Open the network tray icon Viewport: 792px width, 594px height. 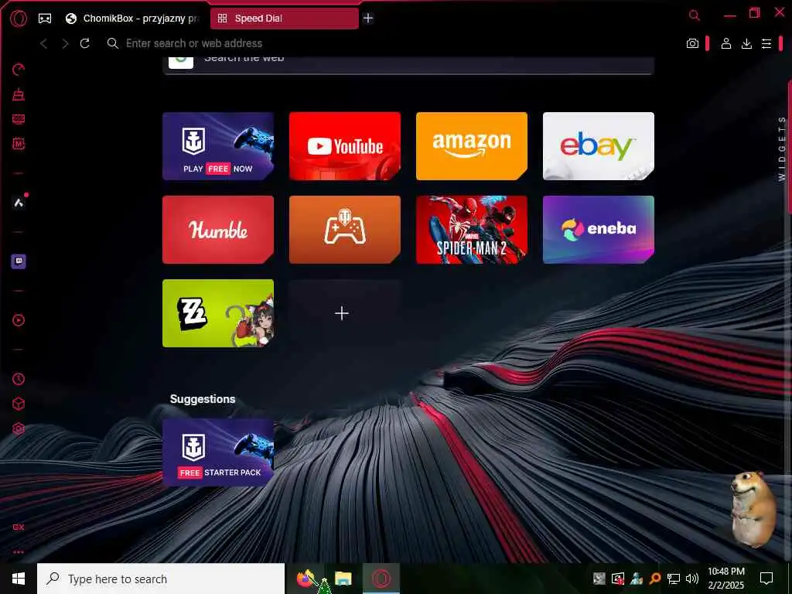[x=674, y=579]
